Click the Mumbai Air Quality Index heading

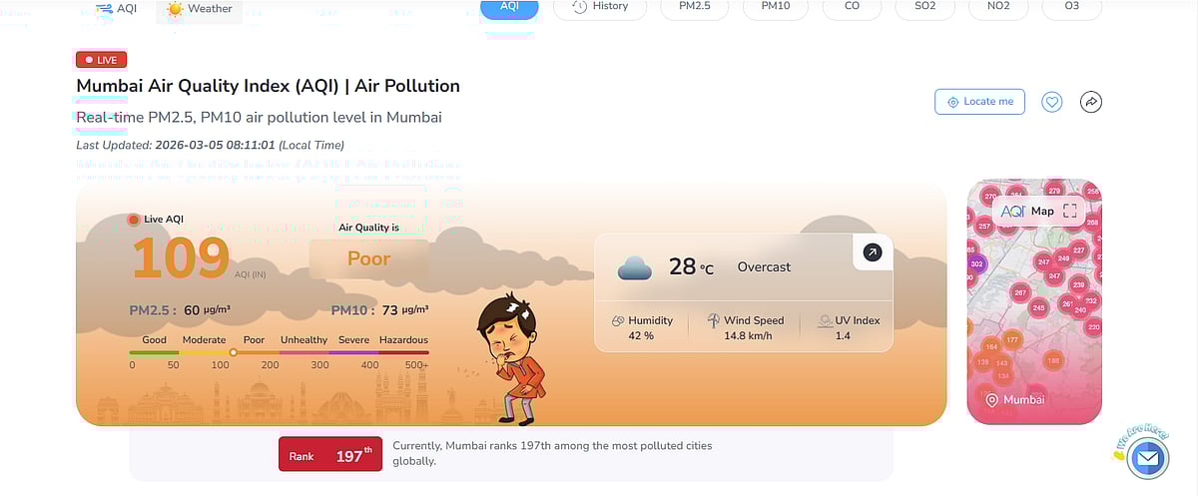point(268,86)
